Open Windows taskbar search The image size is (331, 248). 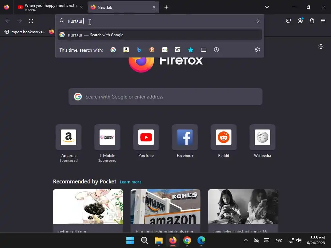[144, 240]
